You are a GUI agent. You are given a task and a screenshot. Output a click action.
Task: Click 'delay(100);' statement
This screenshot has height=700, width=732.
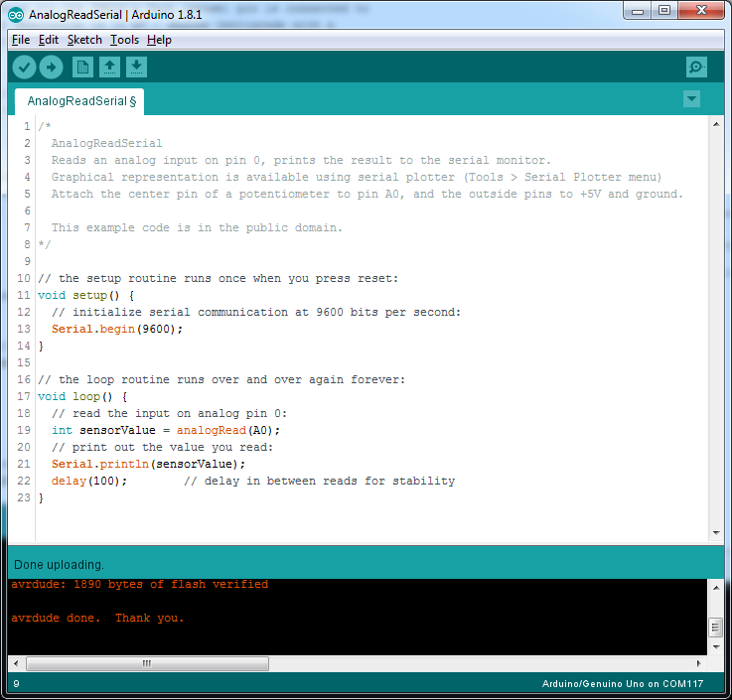point(88,481)
